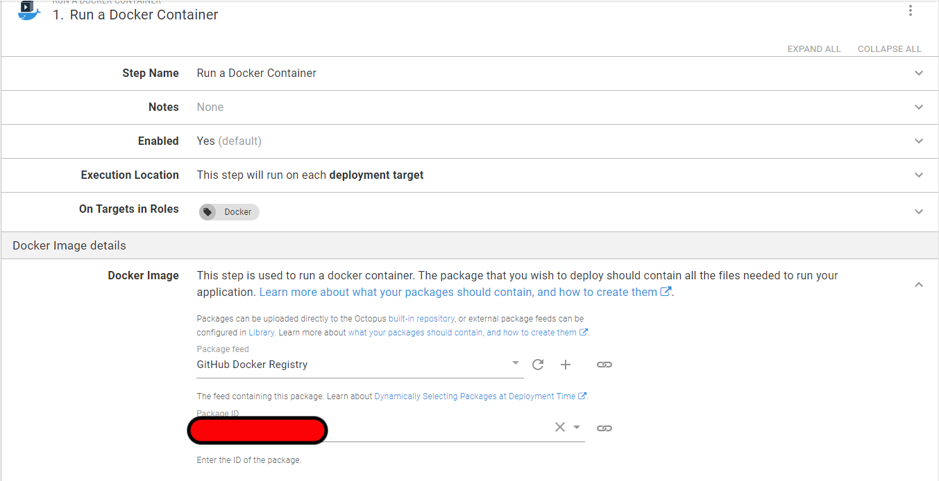Open the Package feed dropdown

pos(516,362)
